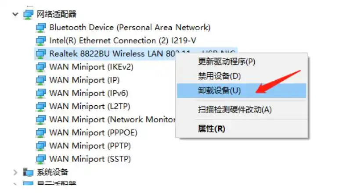Screen dimensions: 357x193
Task: Click the Bluetooth Device network adapter icon
Action: [41, 28]
